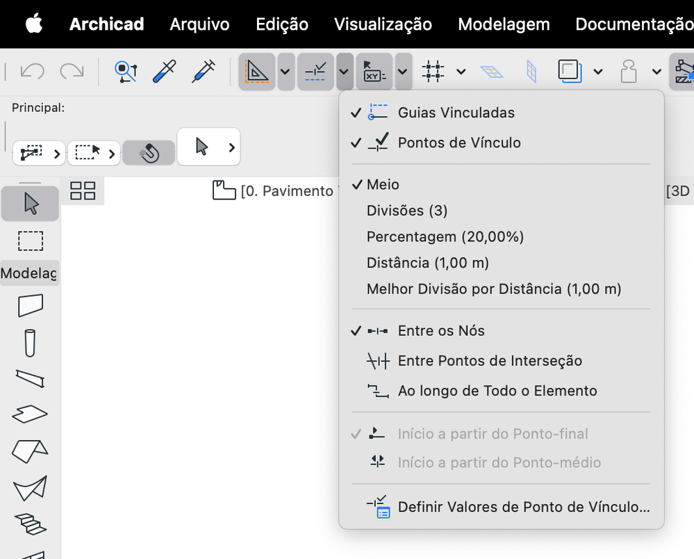694x559 pixels.
Task: Open the Guide Lines dropdown arrow
Action: coord(286,72)
